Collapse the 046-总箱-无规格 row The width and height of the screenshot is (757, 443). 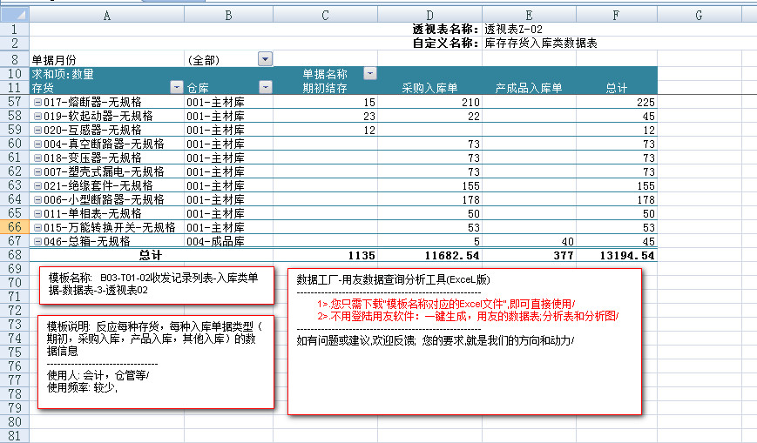click(37, 242)
